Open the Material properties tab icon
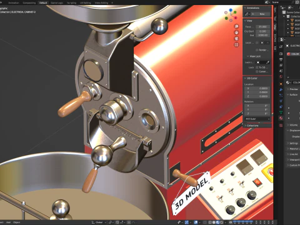 point(281,118)
